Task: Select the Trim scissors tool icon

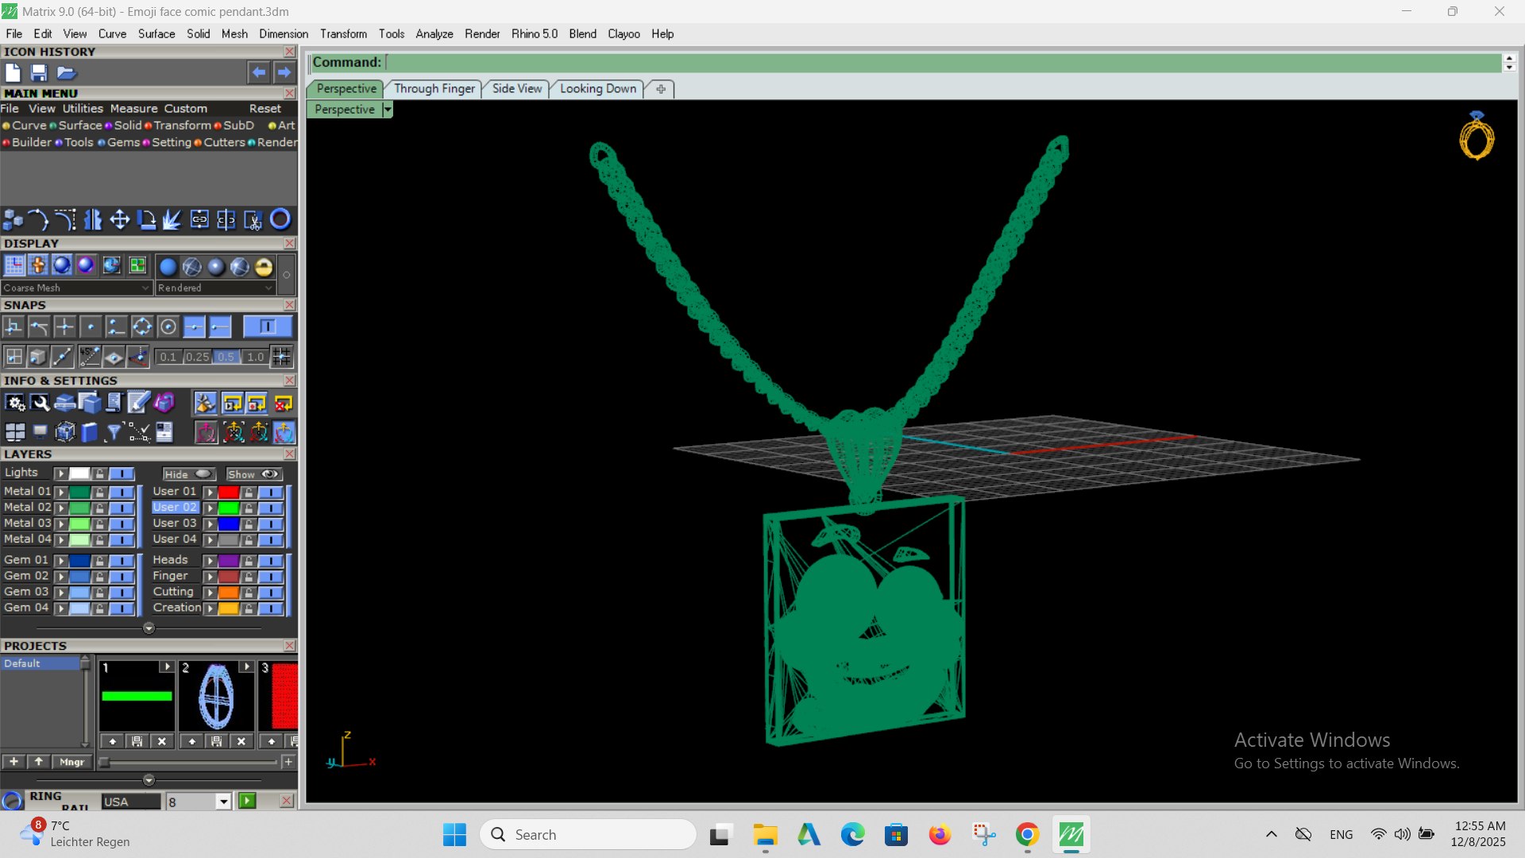Action: [x=253, y=219]
